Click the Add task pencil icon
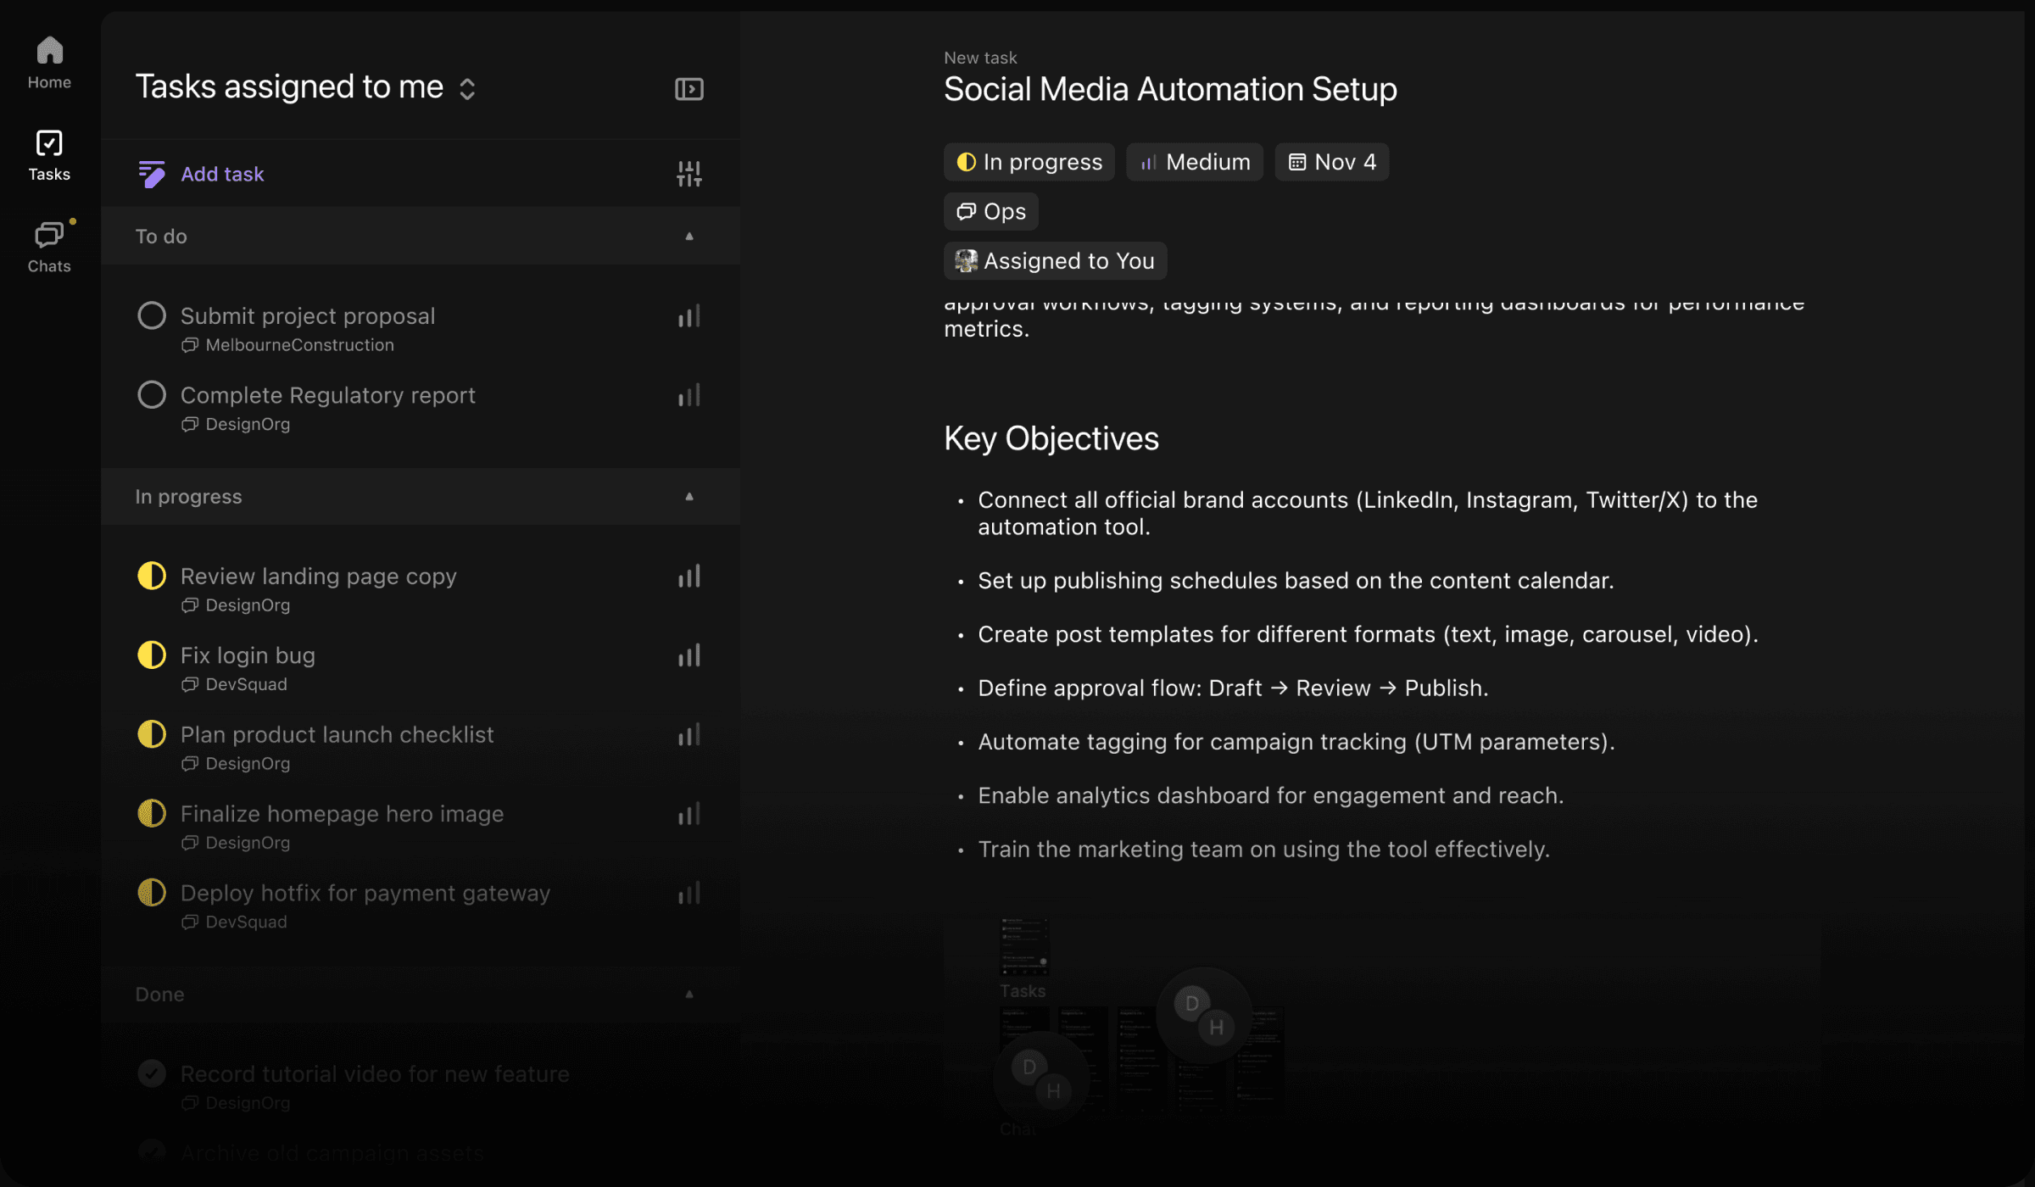The height and width of the screenshot is (1187, 2035). (151, 173)
